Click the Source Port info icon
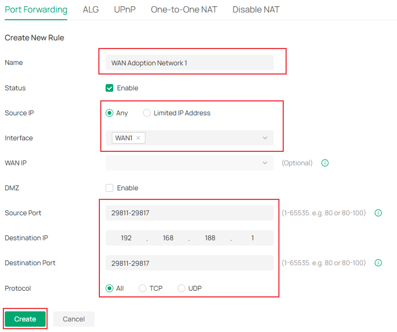This screenshot has width=397, height=332. point(378,213)
